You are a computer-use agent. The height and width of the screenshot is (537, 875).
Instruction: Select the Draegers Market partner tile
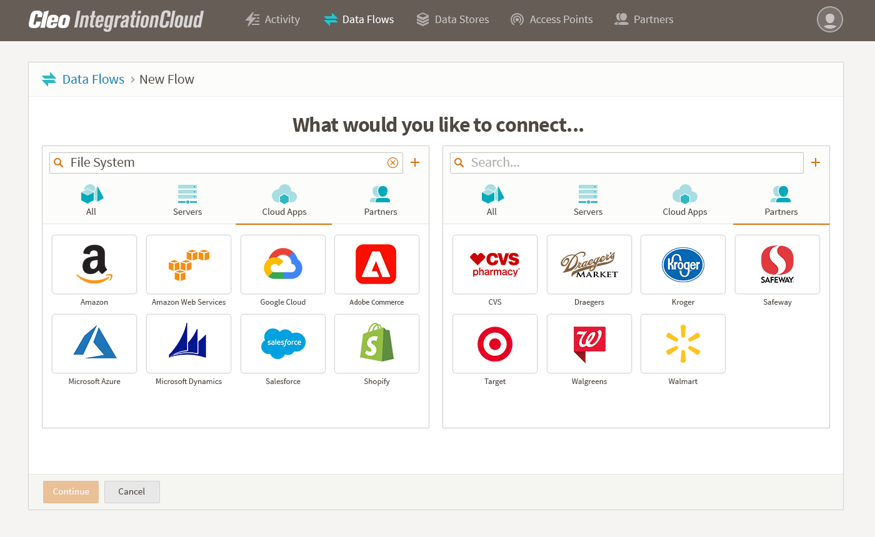[589, 265]
